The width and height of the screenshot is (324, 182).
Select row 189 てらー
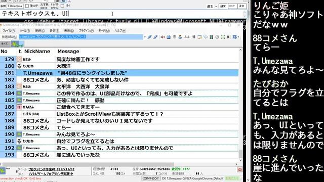point(119,127)
